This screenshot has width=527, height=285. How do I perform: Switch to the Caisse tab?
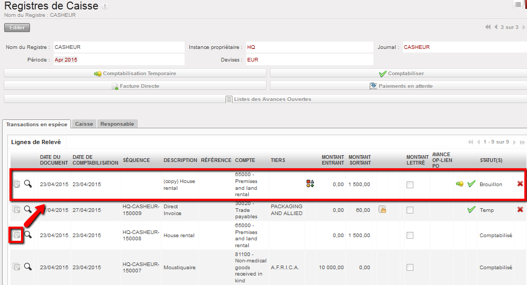point(84,124)
